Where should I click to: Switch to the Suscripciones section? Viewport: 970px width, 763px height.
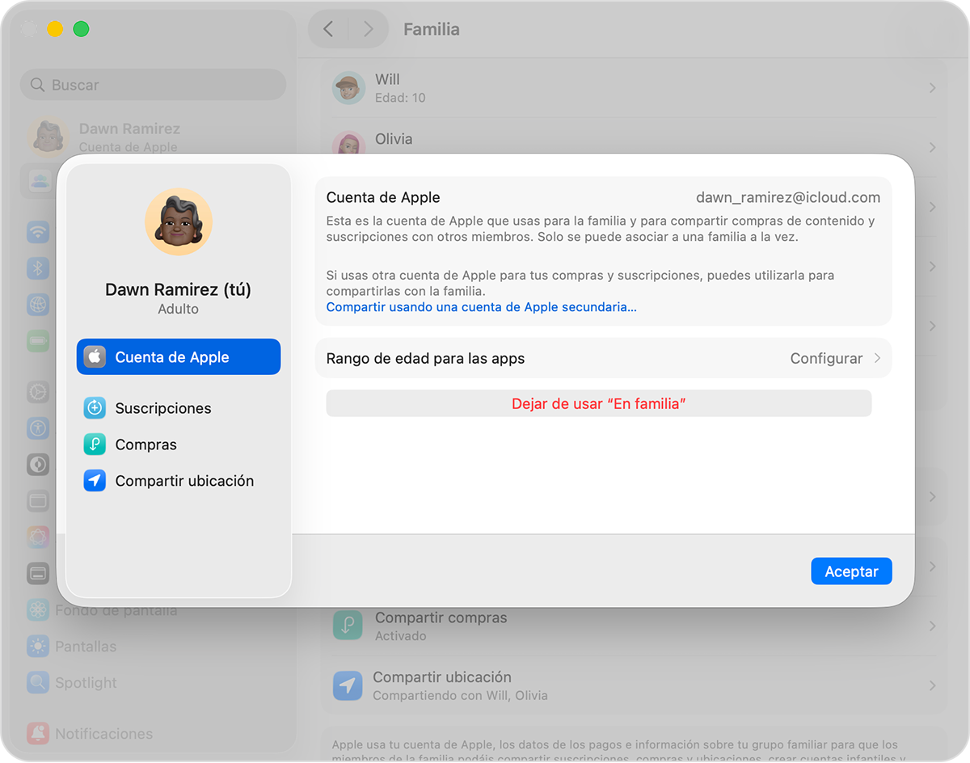(x=162, y=408)
